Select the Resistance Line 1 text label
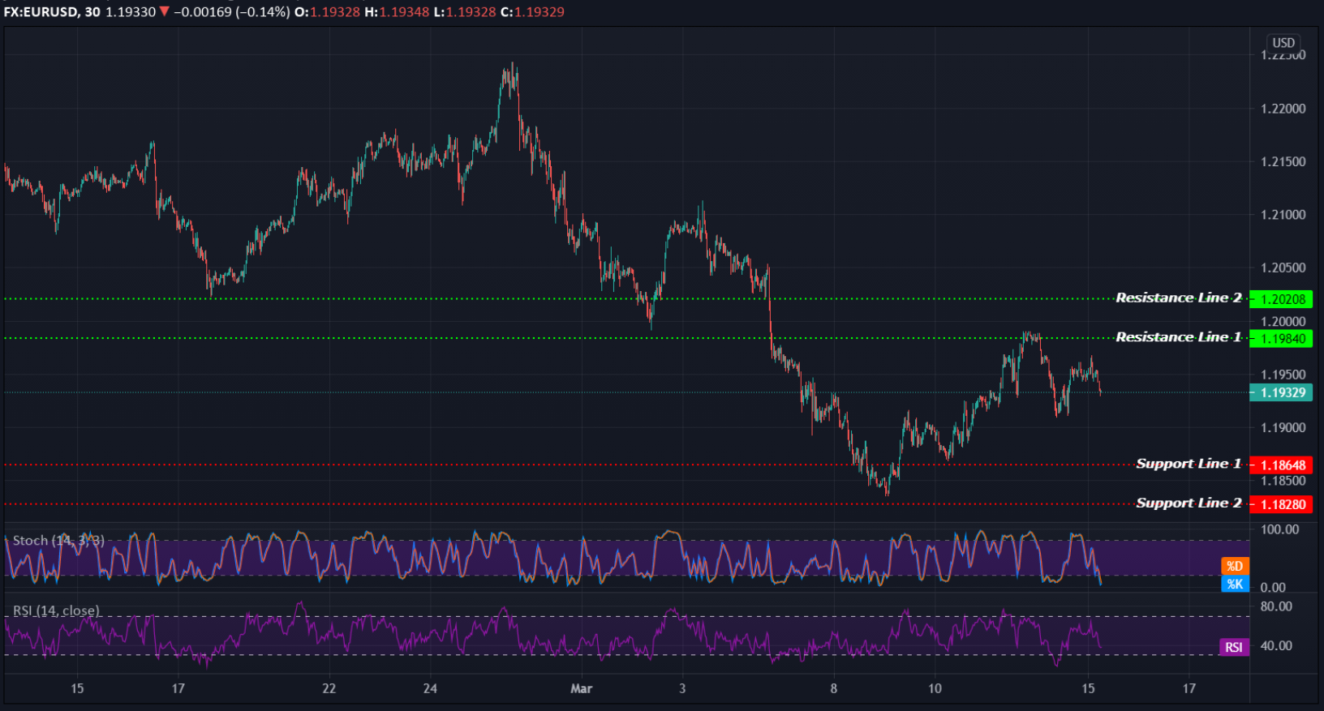Viewport: 1324px width, 711px height. tap(1178, 336)
